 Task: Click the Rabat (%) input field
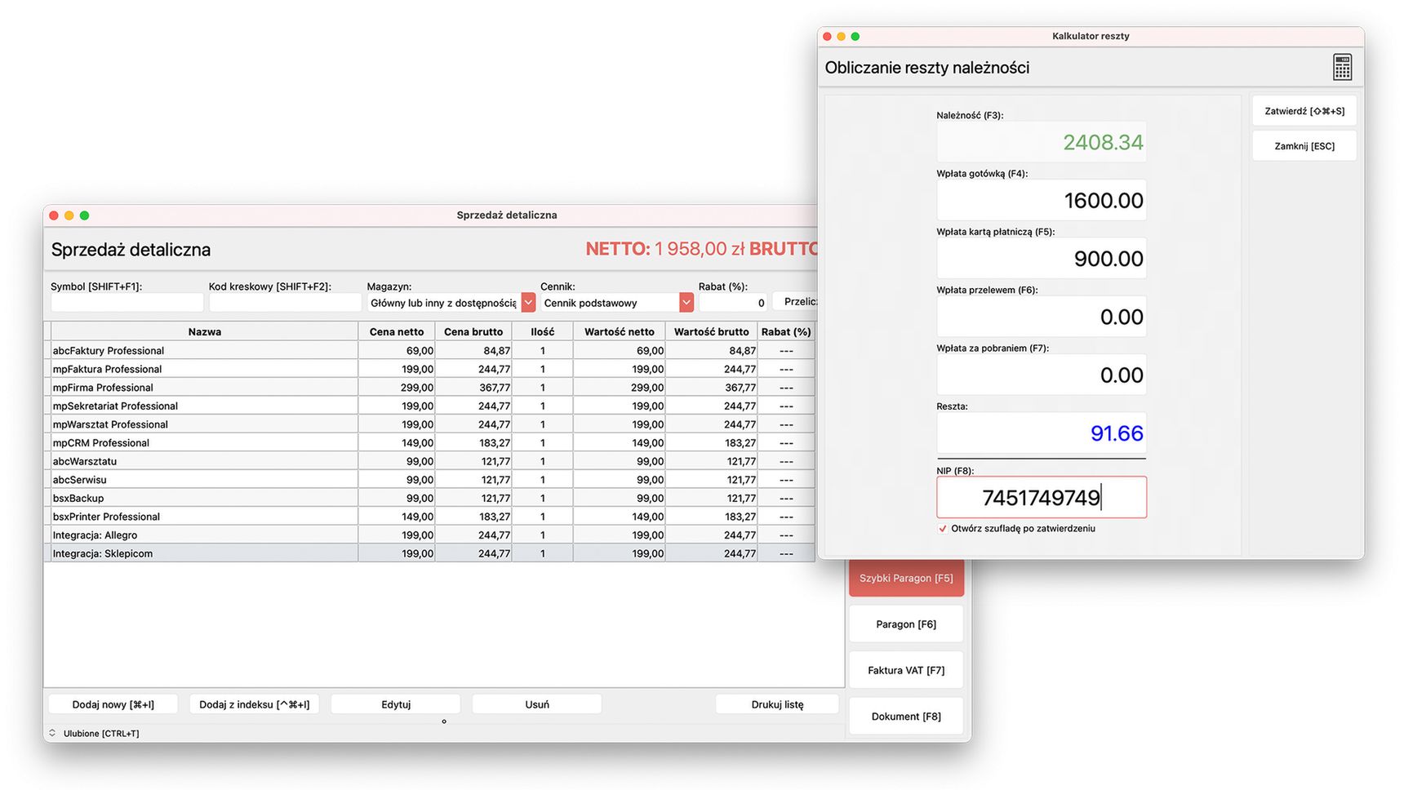pos(733,303)
